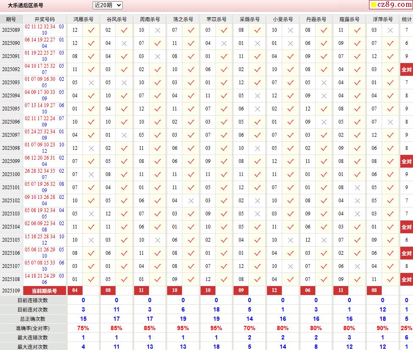Click the 目前连错次数 row label
The image size is (413, 350).
coord(33,300)
